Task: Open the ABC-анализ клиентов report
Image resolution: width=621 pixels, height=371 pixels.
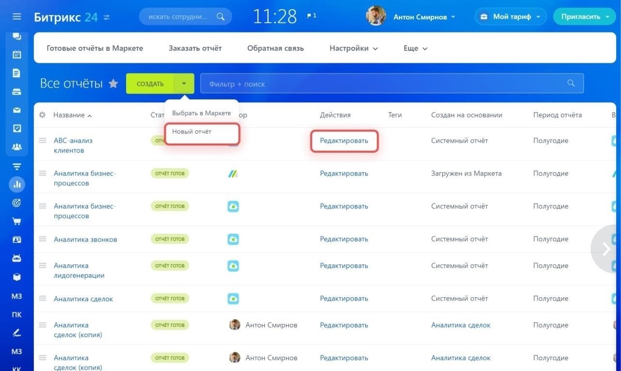Action: [73, 145]
